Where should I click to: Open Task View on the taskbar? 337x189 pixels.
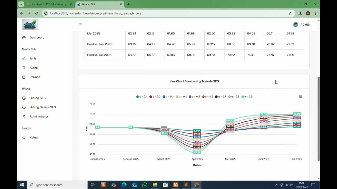coord(93,185)
